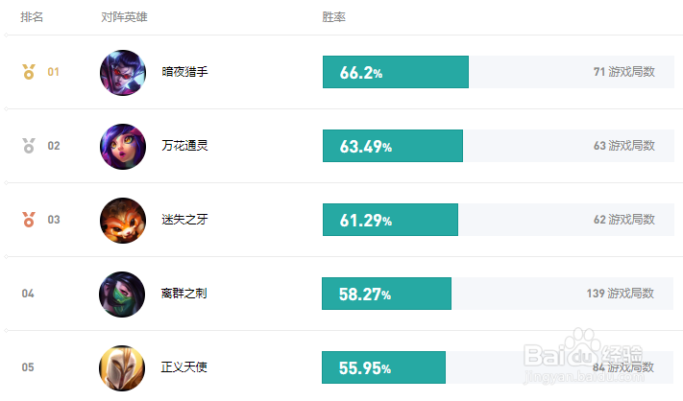Open the 万花通灵 name link

[x=184, y=146]
